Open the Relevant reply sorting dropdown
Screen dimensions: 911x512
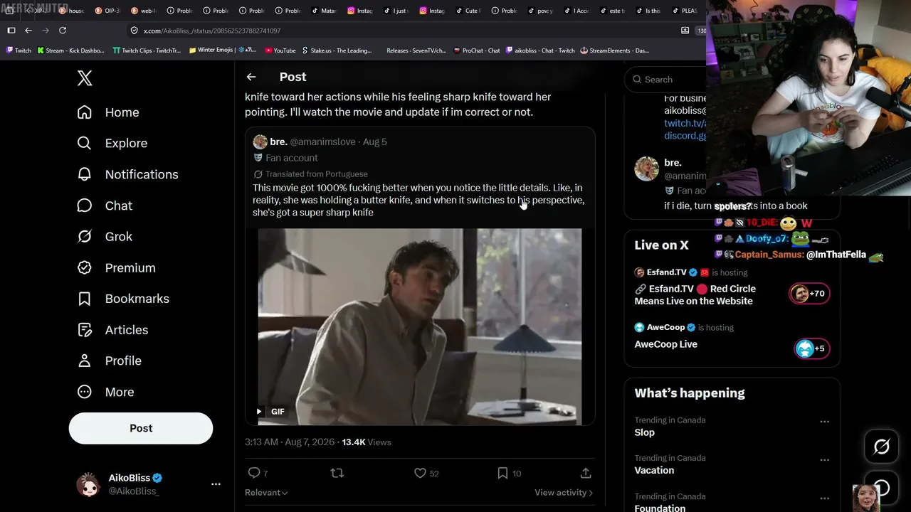coord(266,492)
